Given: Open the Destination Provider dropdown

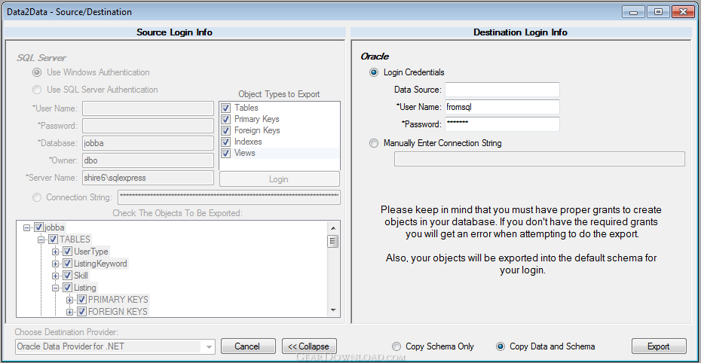Looking at the screenshot, I should click(x=208, y=347).
